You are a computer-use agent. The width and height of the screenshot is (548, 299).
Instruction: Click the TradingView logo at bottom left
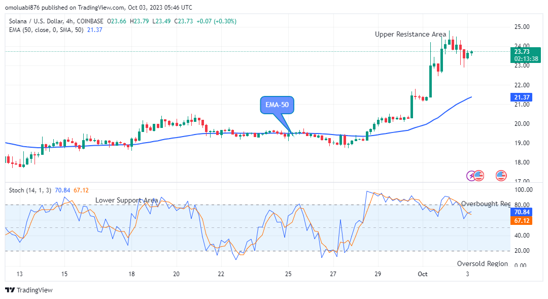(x=28, y=290)
